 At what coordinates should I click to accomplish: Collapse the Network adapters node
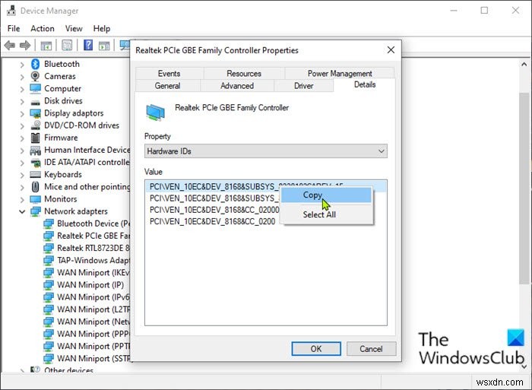click(x=22, y=211)
